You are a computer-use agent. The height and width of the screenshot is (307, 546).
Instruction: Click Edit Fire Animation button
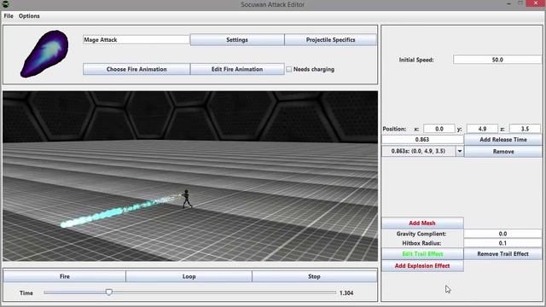point(237,69)
